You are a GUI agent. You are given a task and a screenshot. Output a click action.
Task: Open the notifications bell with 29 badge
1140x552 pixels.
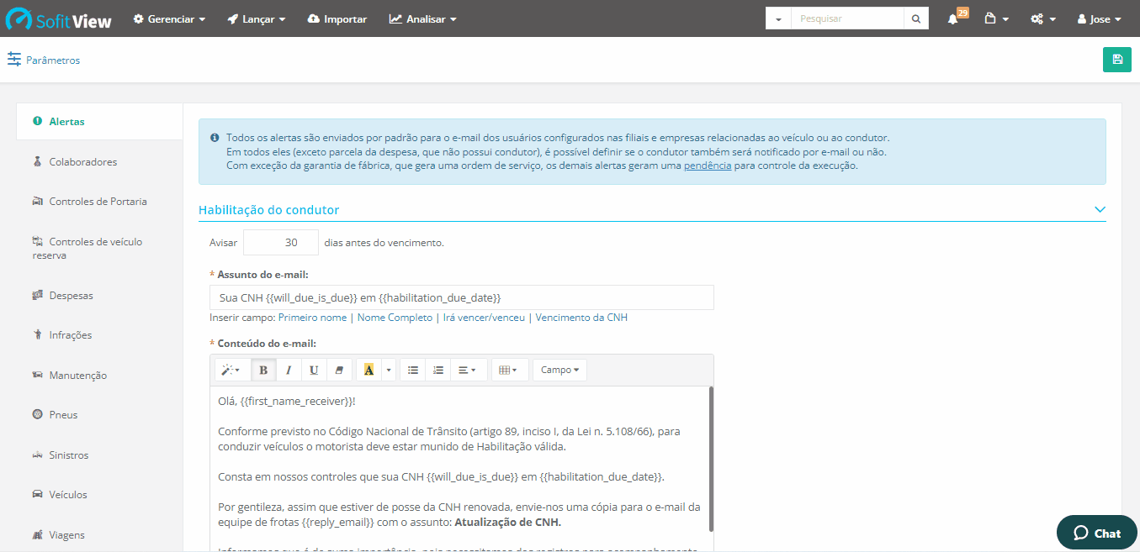[x=957, y=18]
